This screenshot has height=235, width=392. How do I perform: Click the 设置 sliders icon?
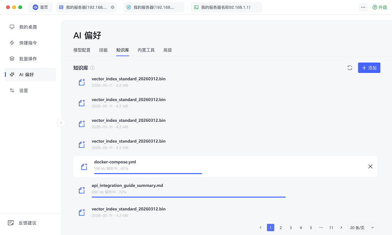pos(12,90)
